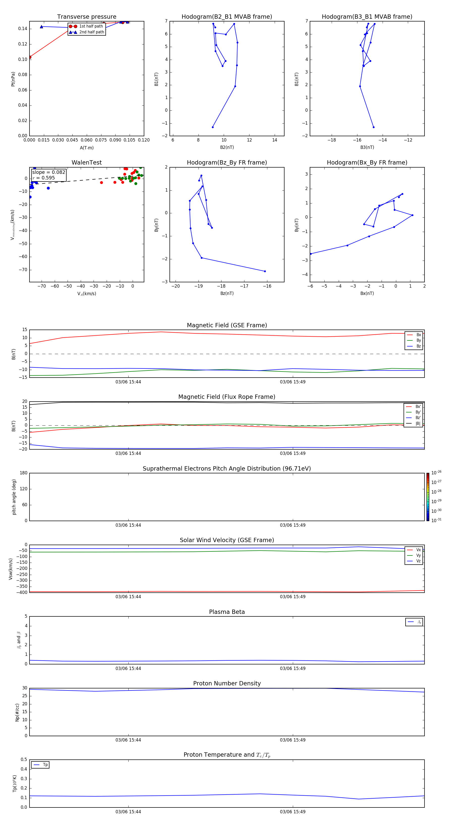The width and height of the screenshot is (454, 834).
Task: Click the "Vy" velocity legend entry
Action: (x=414, y=555)
